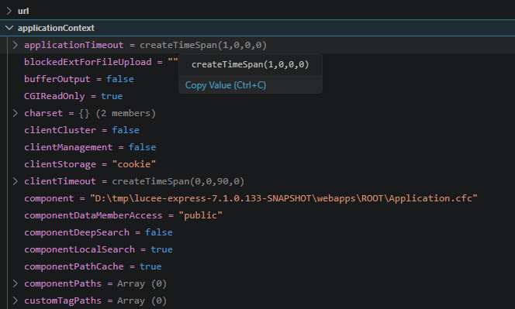Expand the customTagPaths array chevron
Image resolution: width=515 pixels, height=309 pixels.
[15, 300]
